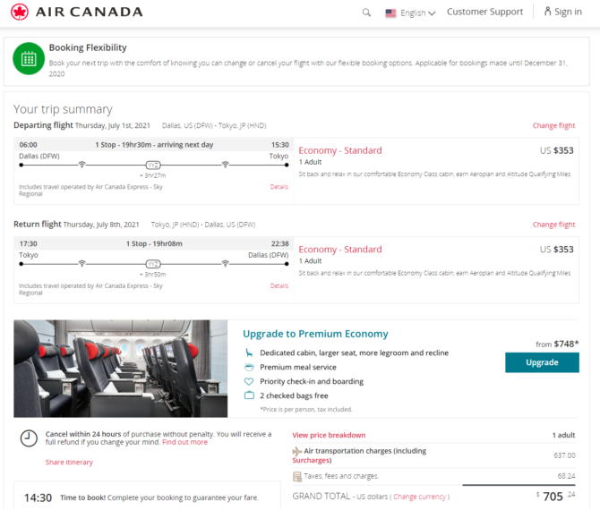Click Share itinerary
600x510 pixels.
point(69,463)
